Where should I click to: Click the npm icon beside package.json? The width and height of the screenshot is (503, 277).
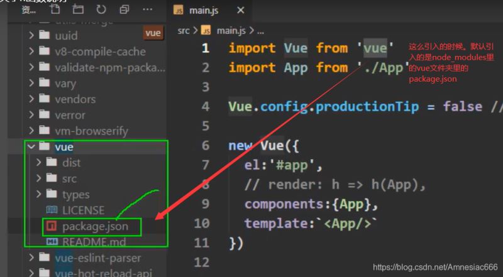[52, 226]
